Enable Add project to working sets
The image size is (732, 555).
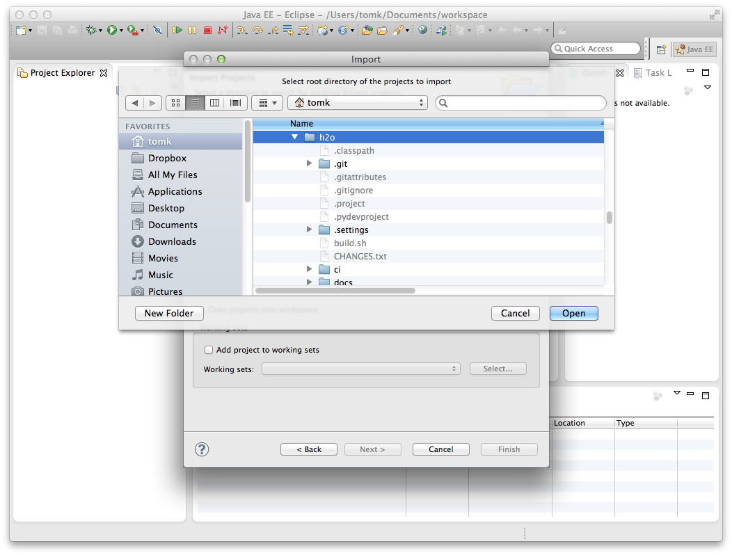point(209,350)
